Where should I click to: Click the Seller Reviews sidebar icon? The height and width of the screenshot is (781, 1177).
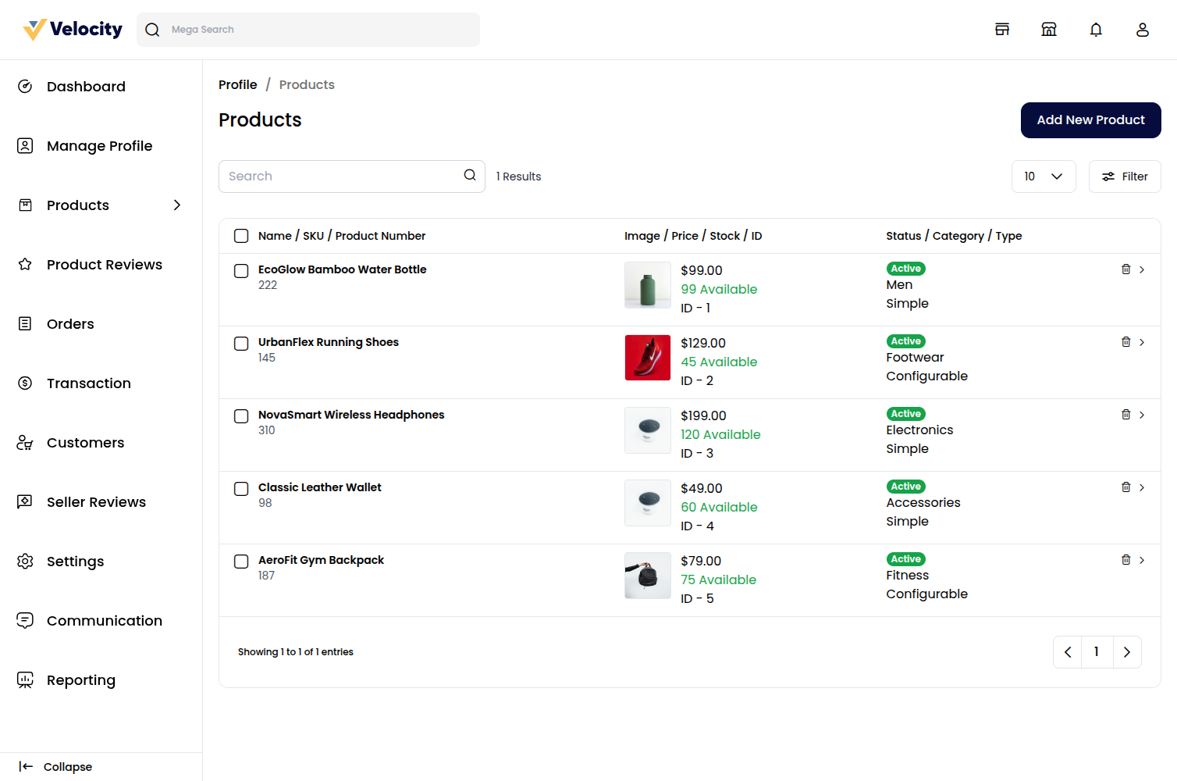tap(25, 501)
